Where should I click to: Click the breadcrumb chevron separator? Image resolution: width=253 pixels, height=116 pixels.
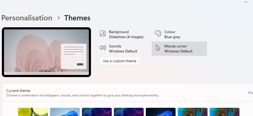tap(59, 18)
